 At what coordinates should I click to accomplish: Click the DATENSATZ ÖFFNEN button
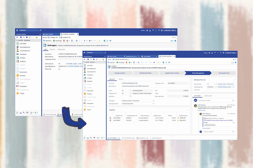(x=209, y=125)
